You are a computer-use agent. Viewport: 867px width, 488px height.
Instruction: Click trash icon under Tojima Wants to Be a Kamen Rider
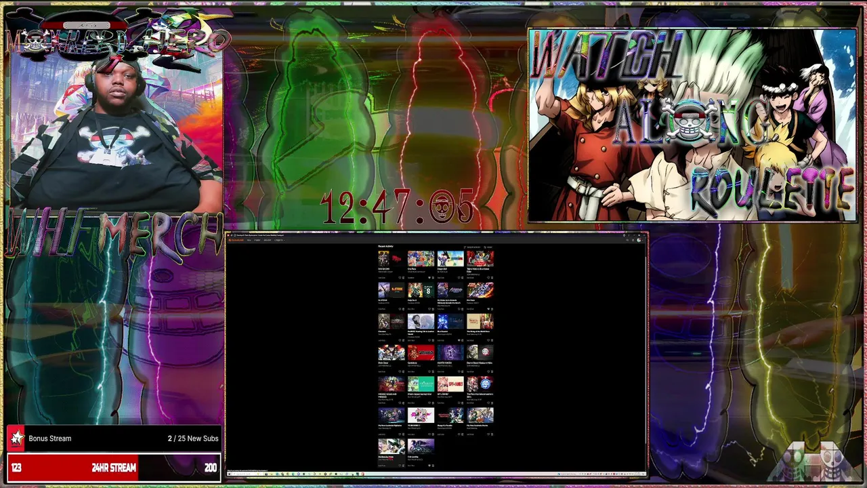pyautogui.click(x=492, y=278)
